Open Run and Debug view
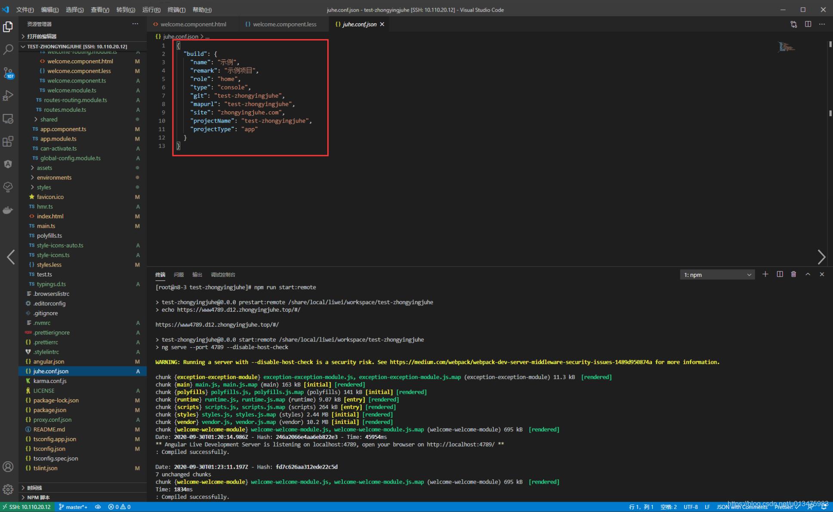This screenshot has height=512, width=833. pos(8,95)
